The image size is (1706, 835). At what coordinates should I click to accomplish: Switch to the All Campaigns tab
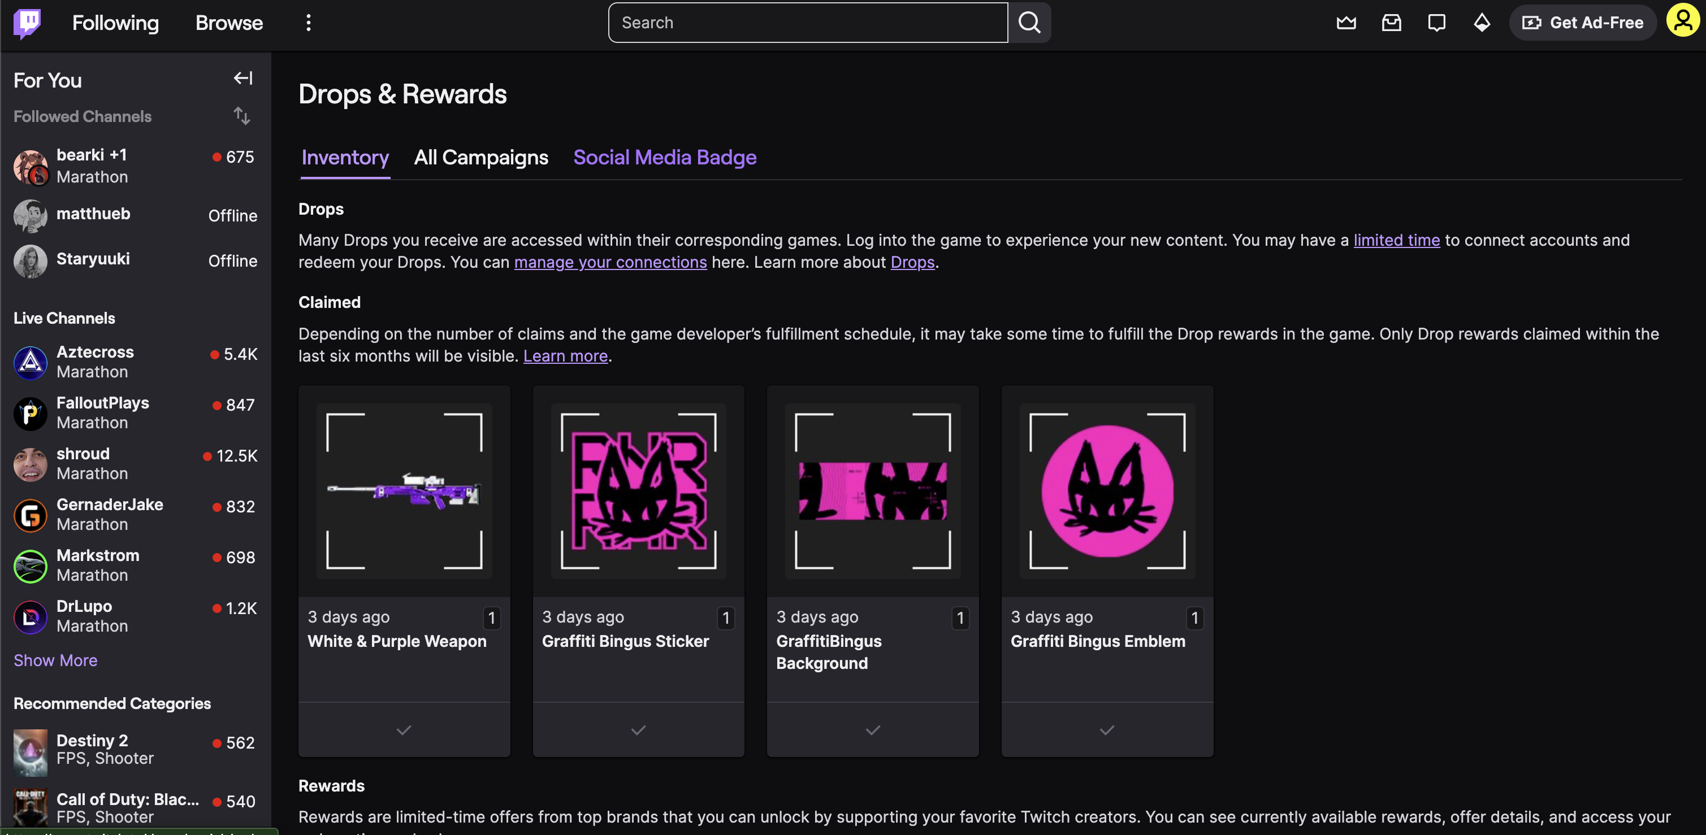(x=481, y=158)
